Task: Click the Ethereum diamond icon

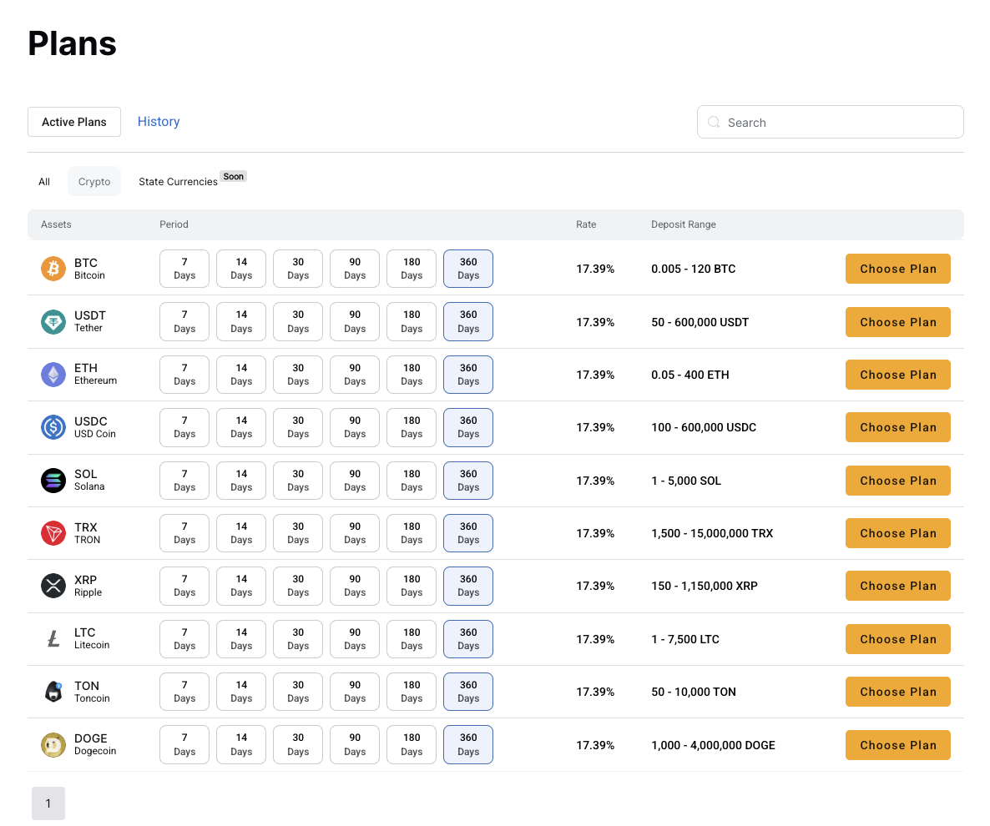Action: (53, 375)
